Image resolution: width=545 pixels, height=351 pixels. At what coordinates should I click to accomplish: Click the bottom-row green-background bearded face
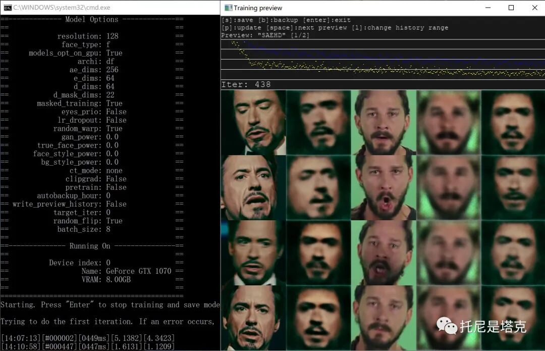pos(384,318)
